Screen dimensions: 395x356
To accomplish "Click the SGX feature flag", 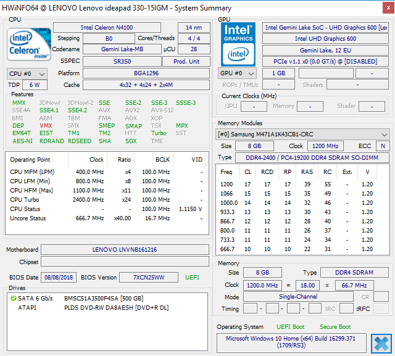I will (131, 141).
